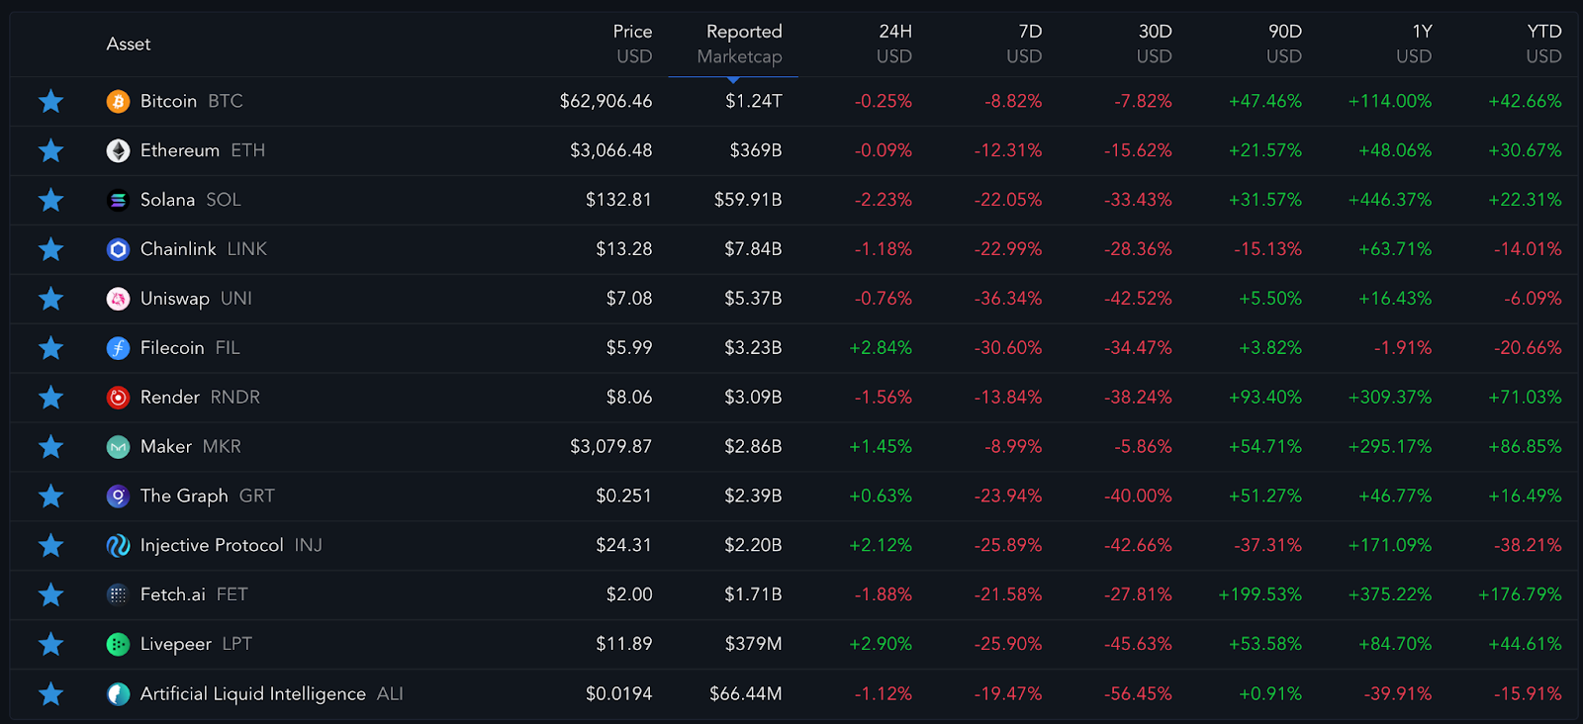
Task: Toggle the Uniswap favorite star
Action: click(x=50, y=299)
